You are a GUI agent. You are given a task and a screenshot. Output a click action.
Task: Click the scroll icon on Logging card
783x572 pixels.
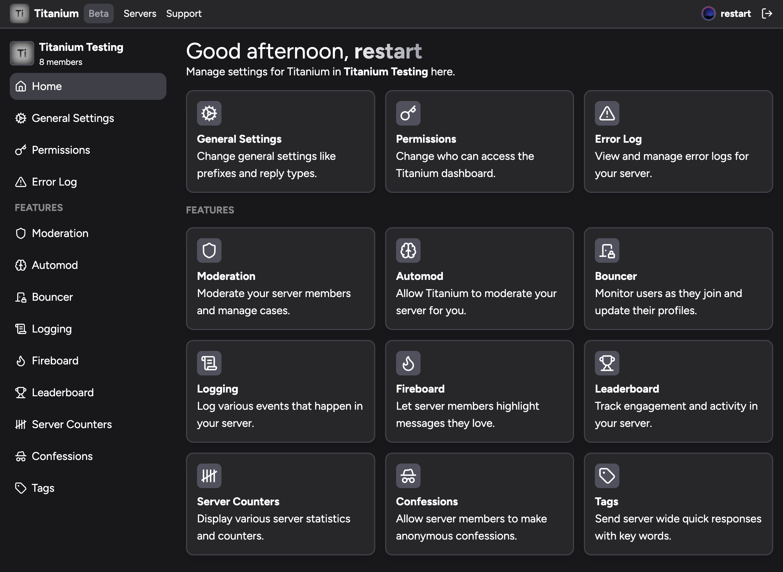[209, 363]
